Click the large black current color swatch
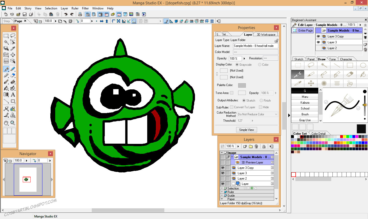 361,129
